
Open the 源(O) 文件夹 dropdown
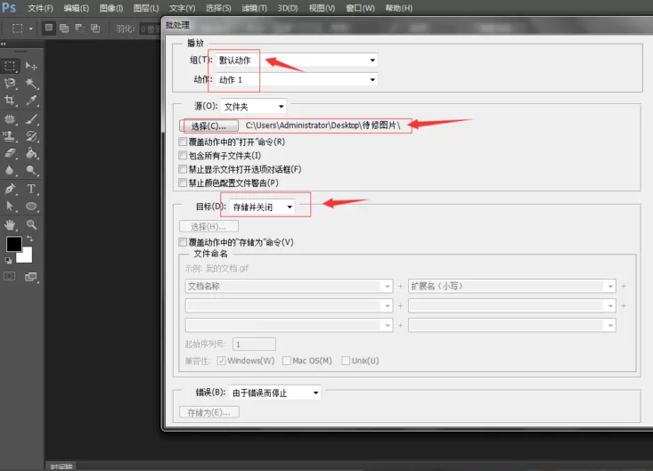pyautogui.click(x=254, y=107)
